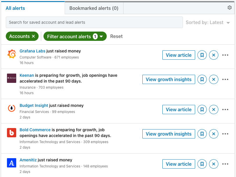Dismiss the Keenan alert
Screen dimensions: 236x177
tap(214, 79)
